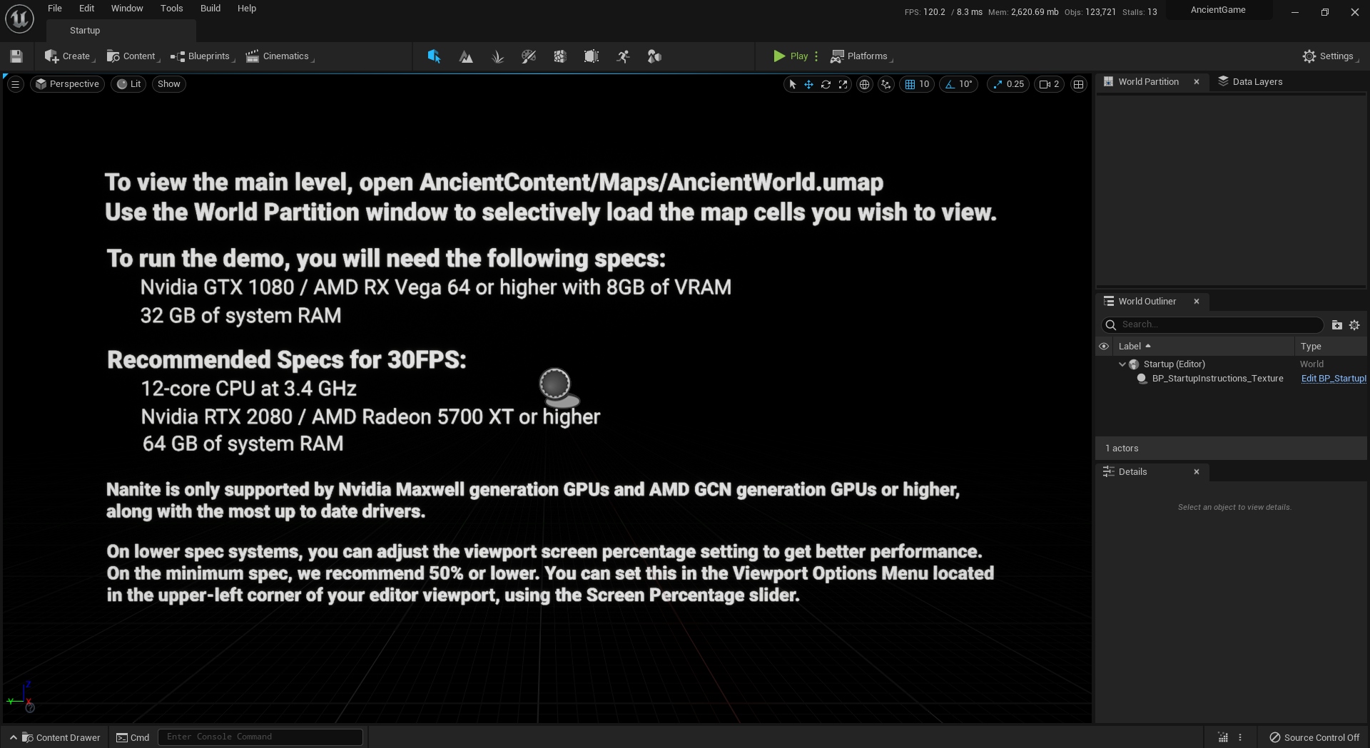Open the Cinematics dropdown
This screenshot has width=1370, height=748.
280,56
